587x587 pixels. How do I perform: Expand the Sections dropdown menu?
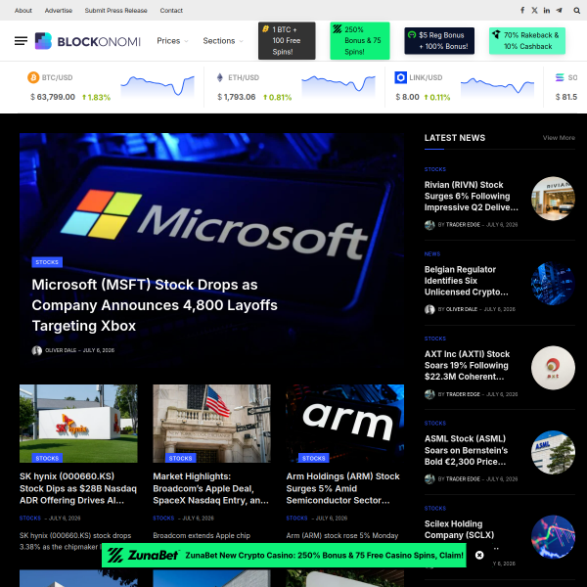pos(223,41)
